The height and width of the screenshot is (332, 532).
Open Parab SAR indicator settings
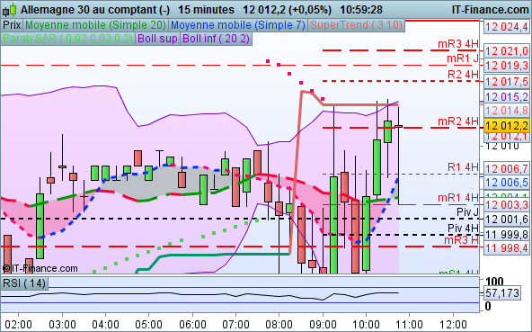click(x=67, y=39)
